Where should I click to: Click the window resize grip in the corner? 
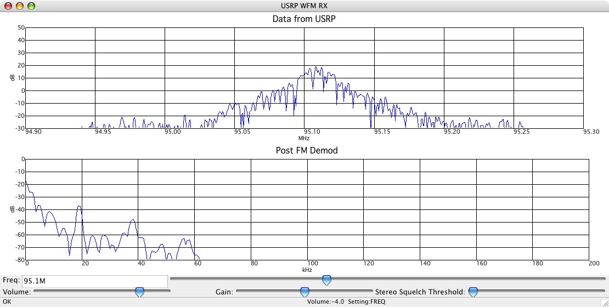[605, 303]
